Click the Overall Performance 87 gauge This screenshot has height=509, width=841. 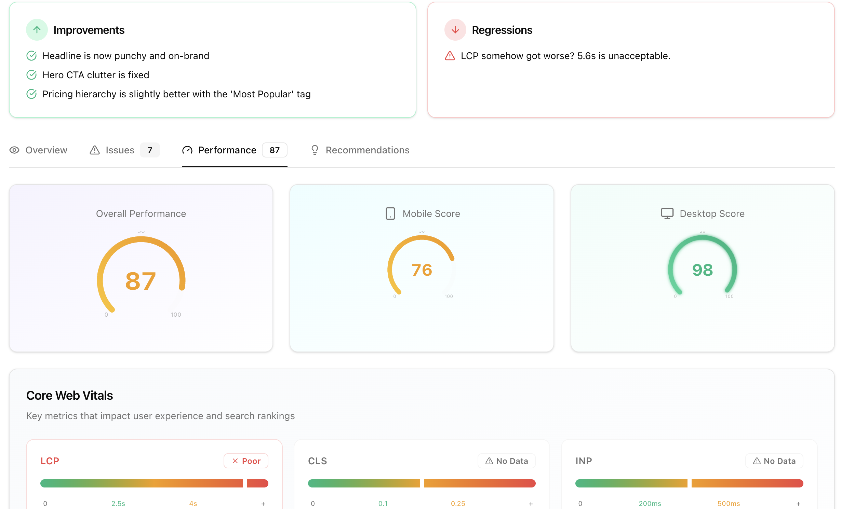(x=141, y=277)
